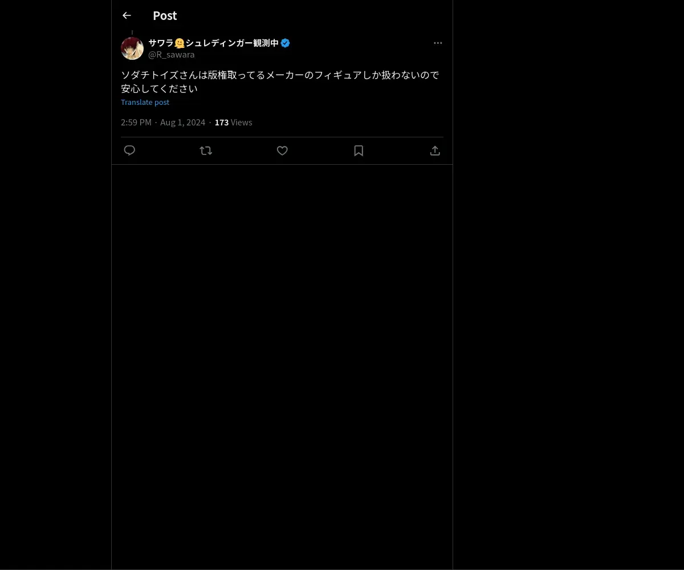Click the blue verified checkmark badge
The height and width of the screenshot is (570, 684).
[x=286, y=43]
